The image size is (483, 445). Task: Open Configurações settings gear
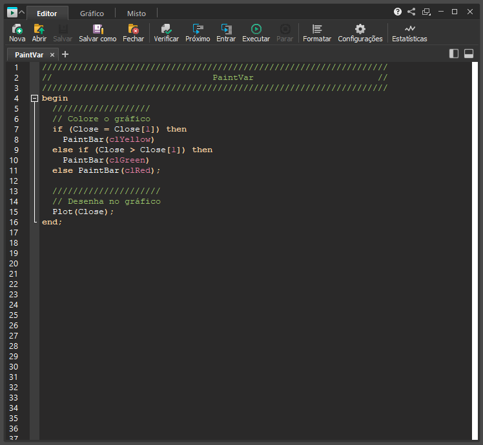pyautogui.click(x=360, y=29)
